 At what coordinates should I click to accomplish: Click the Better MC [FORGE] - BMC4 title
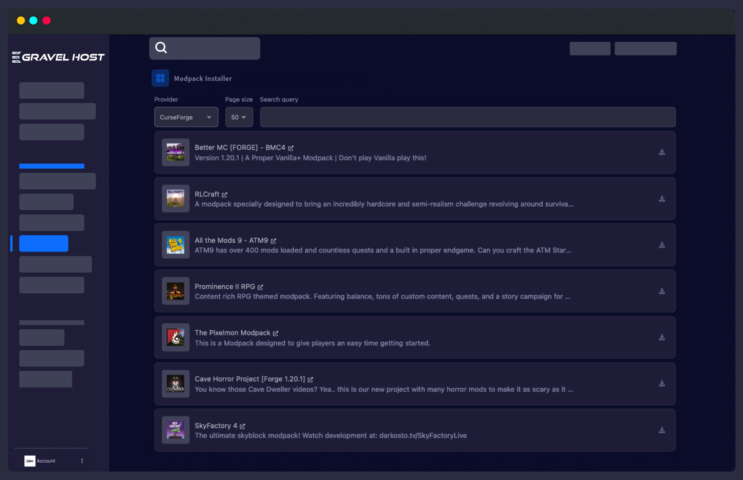[x=240, y=148]
